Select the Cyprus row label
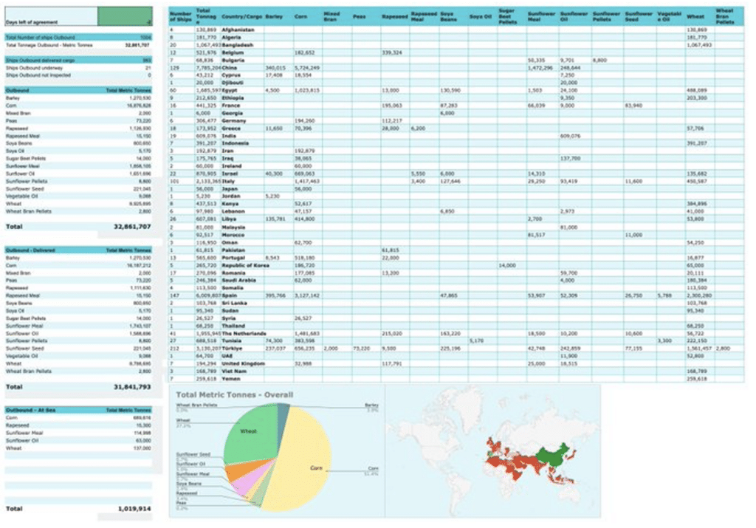Image resolution: width=756 pixels, height=528 pixels. pyautogui.click(x=231, y=75)
